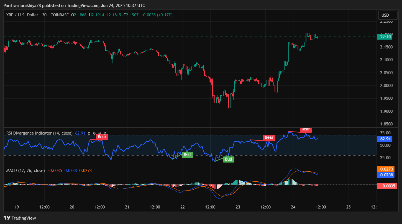
Task: Select the RSI Divergence Indicator legend label
Action: click(39, 133)
